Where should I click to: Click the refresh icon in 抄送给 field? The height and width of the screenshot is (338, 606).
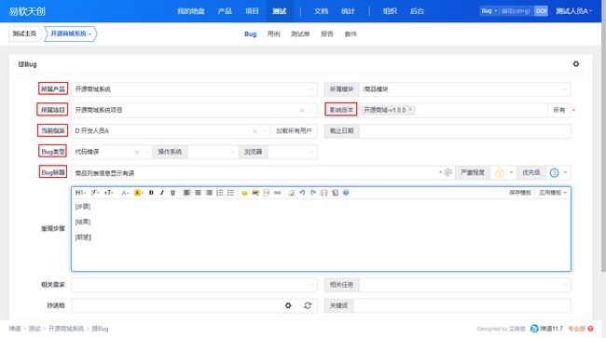pyautogui.click(x=308, y=305)
